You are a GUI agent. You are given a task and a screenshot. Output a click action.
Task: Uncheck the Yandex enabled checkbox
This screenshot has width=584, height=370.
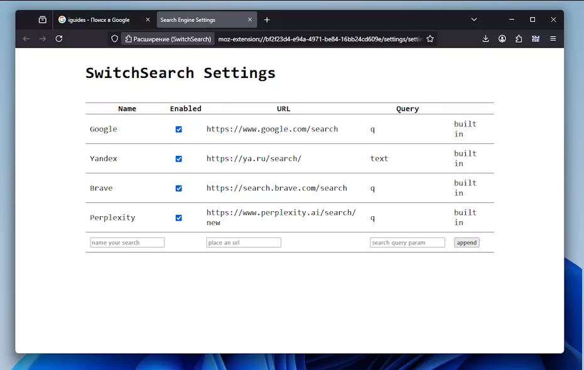point(179,159)
